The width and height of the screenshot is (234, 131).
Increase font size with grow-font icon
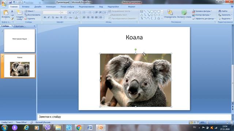(70, 13)
